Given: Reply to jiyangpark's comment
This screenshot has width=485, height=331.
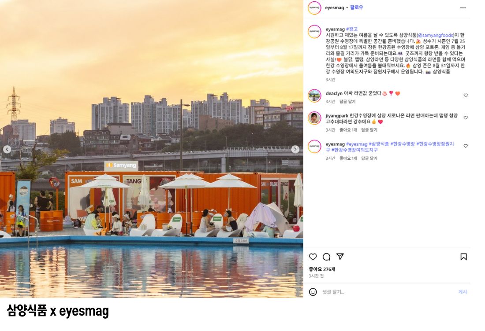Looking at the screenshot, I should 369,130.
